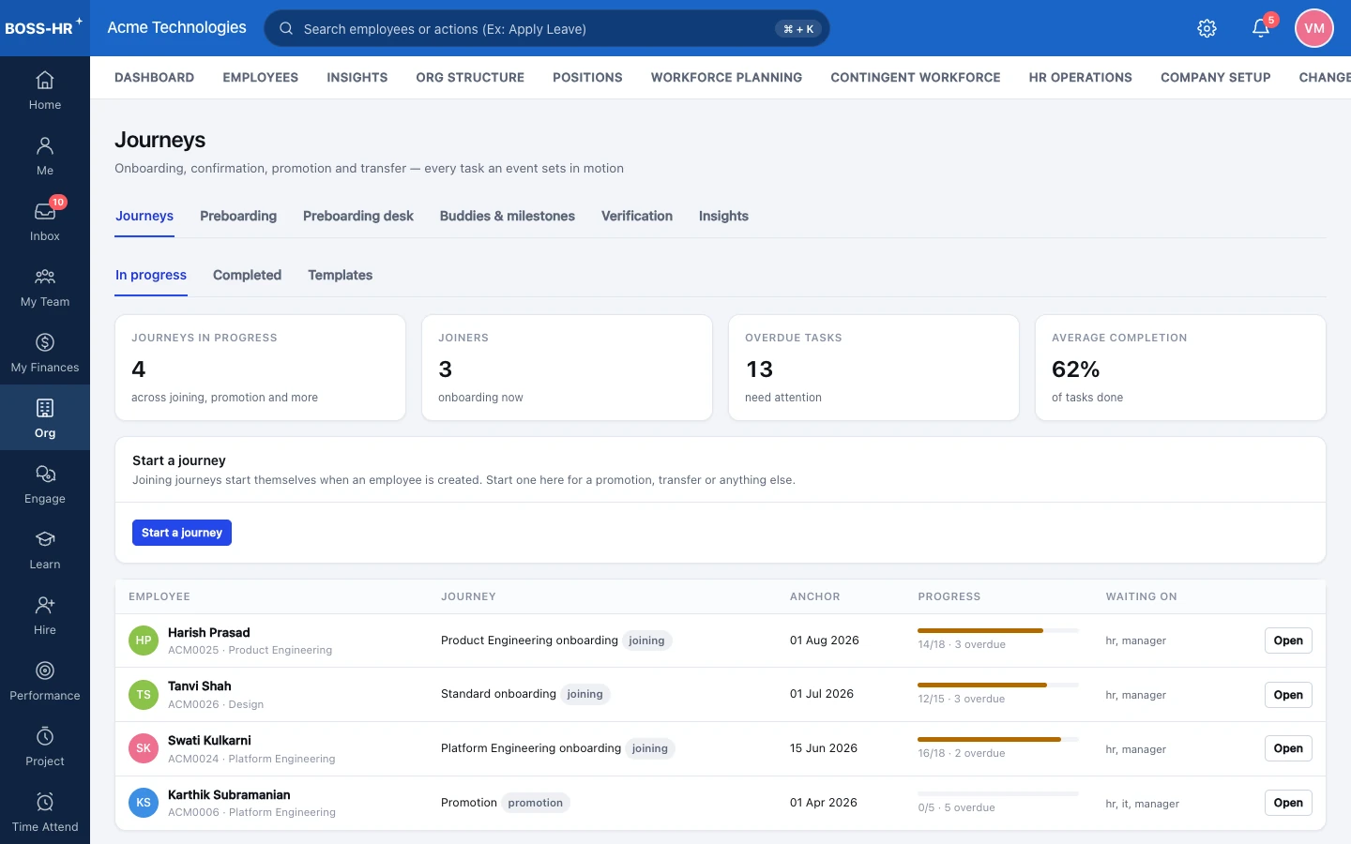Open settings gear in top bar

click(x=1207, y=28)
